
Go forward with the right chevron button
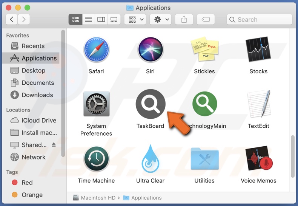(x=24, y=19)
